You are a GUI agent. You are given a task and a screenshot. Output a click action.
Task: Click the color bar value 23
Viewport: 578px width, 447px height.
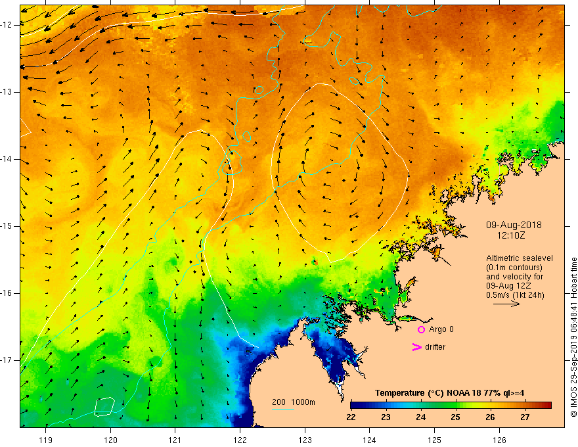click(x=386, y=417)
